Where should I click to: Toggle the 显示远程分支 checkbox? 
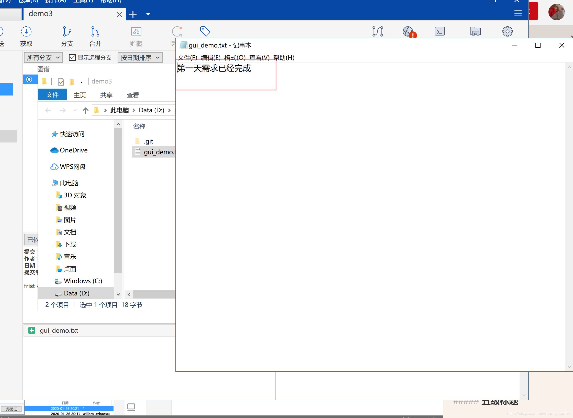[72, 57]
